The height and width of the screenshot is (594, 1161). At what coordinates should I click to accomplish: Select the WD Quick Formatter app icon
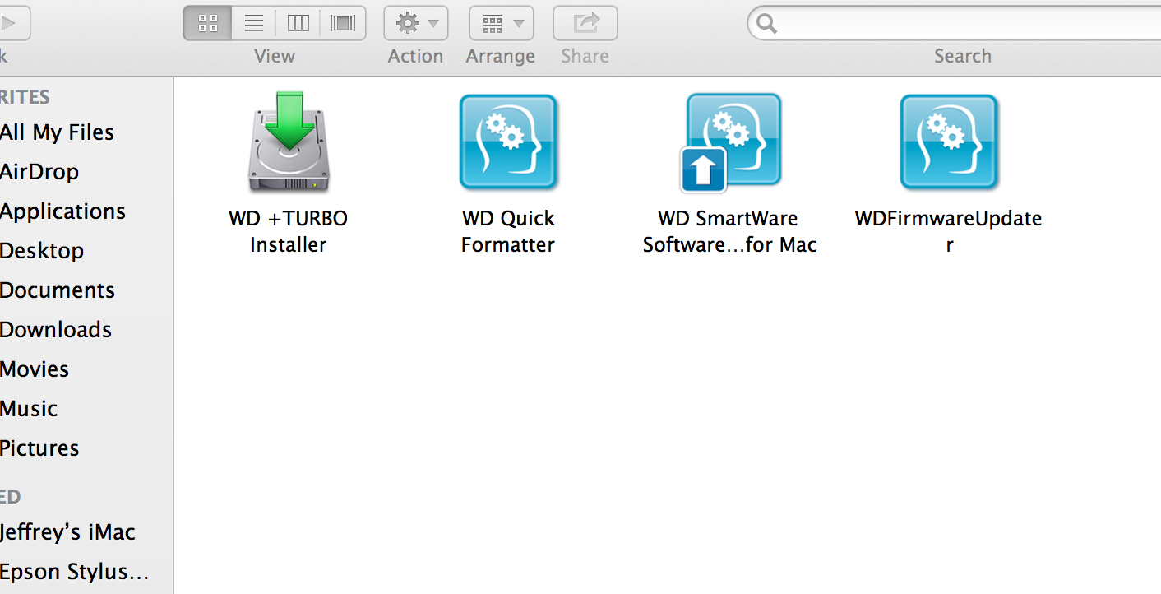tap(508, 142)
